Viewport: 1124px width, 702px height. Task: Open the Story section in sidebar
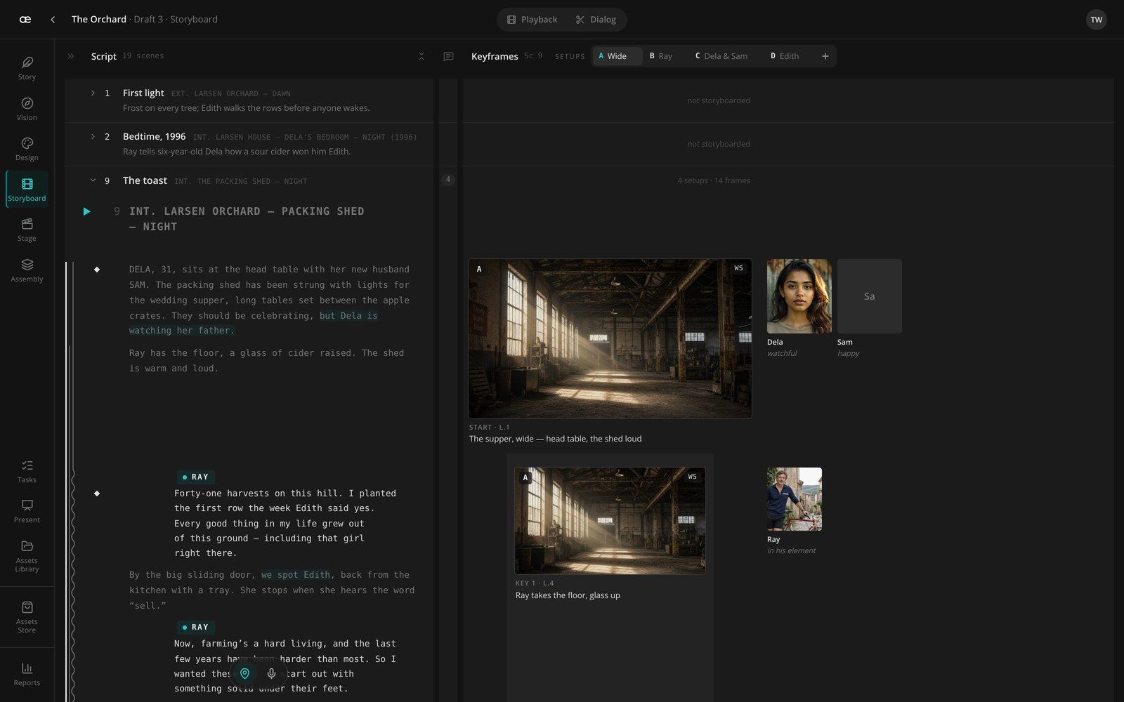click(27, 68)
